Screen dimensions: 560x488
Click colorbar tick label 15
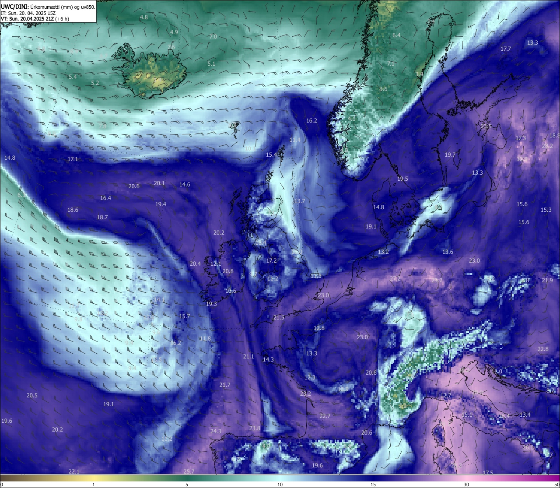coord(373,484)
